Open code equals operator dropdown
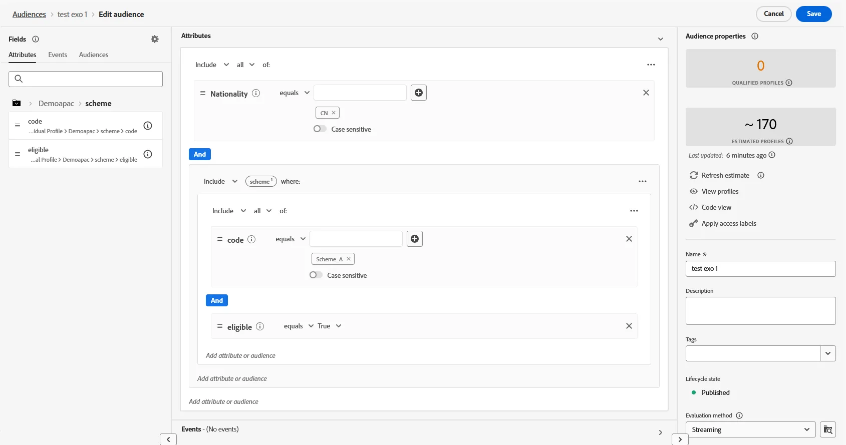This screenshot has height=445, width=846. (291, 239)
